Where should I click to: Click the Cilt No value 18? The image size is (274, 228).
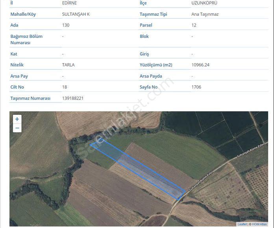[x=65, y=87]
